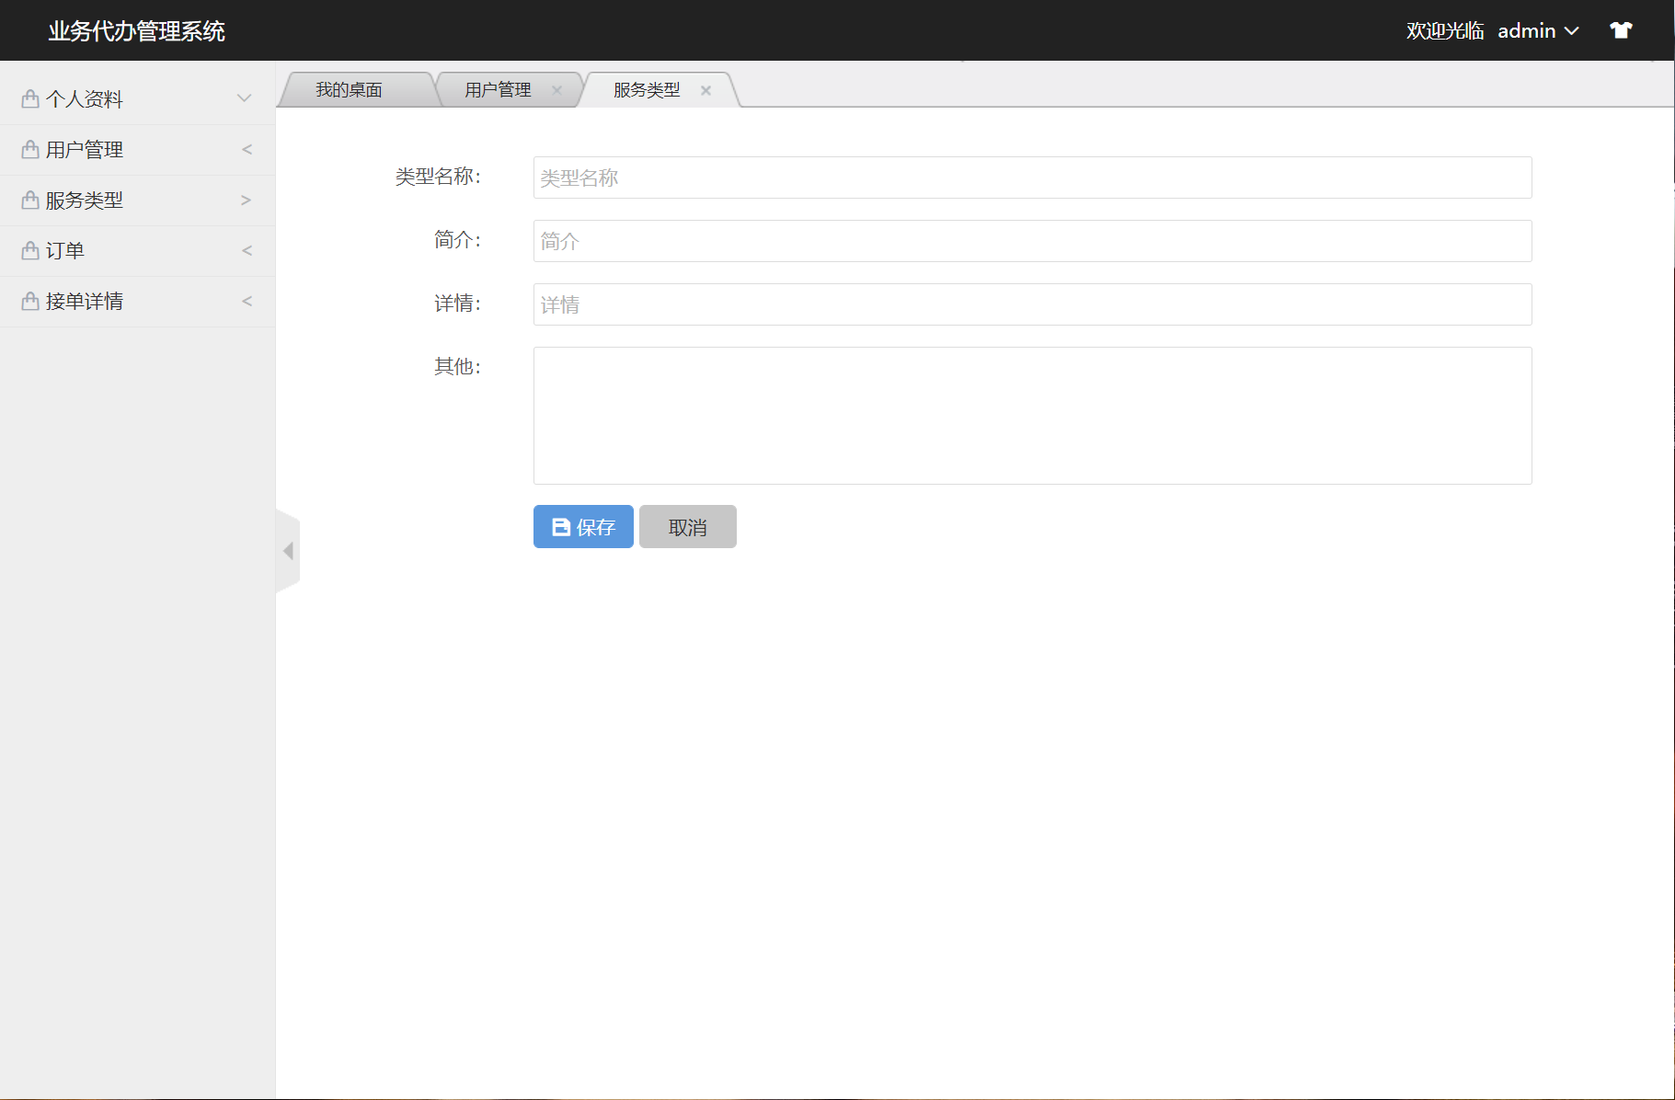Close the 服务类型 tab with its x
The image size is (1675, 1100).
pyautogui.click(x=706, y=90)
